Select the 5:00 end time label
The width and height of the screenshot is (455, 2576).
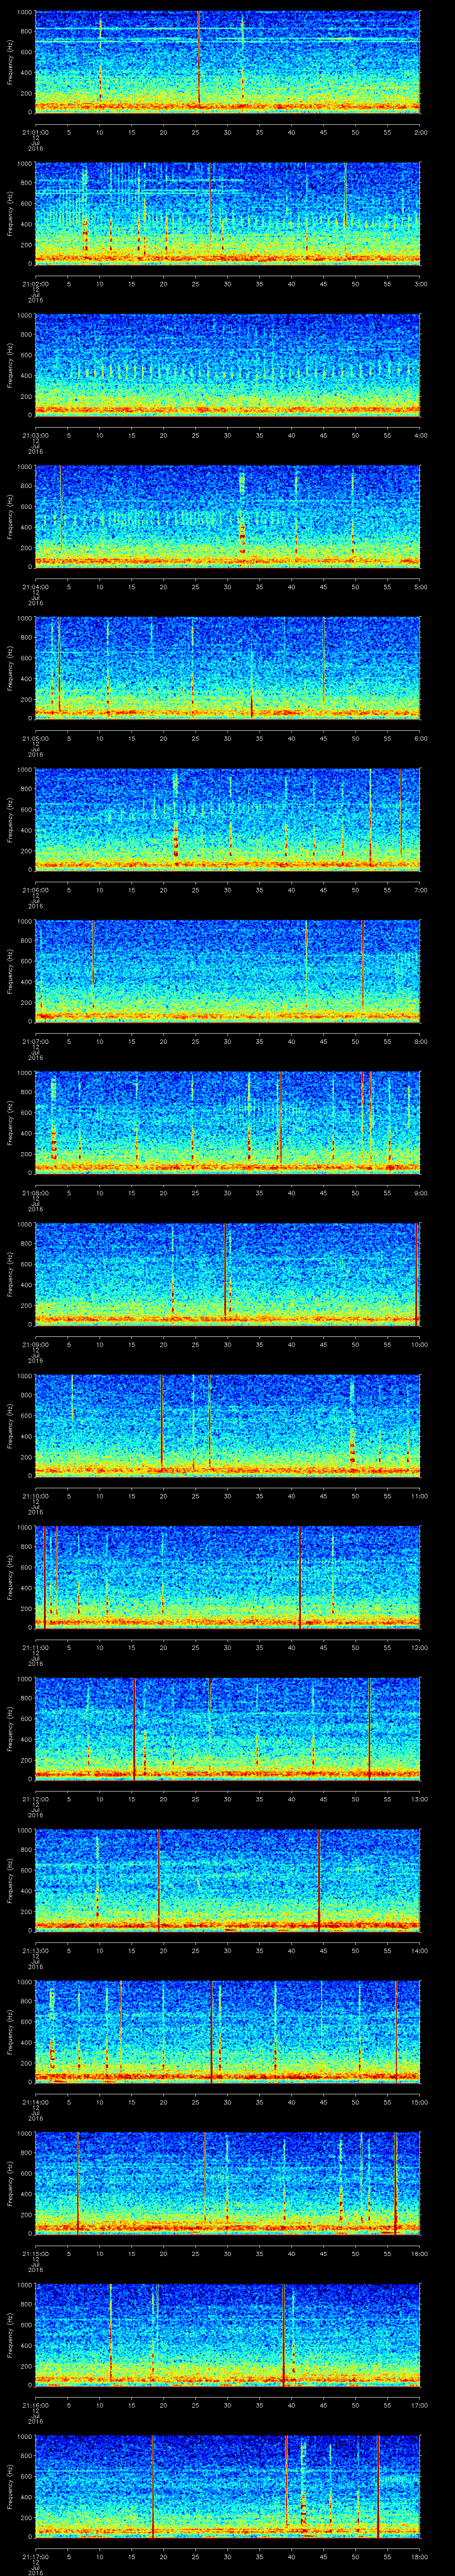420,587
